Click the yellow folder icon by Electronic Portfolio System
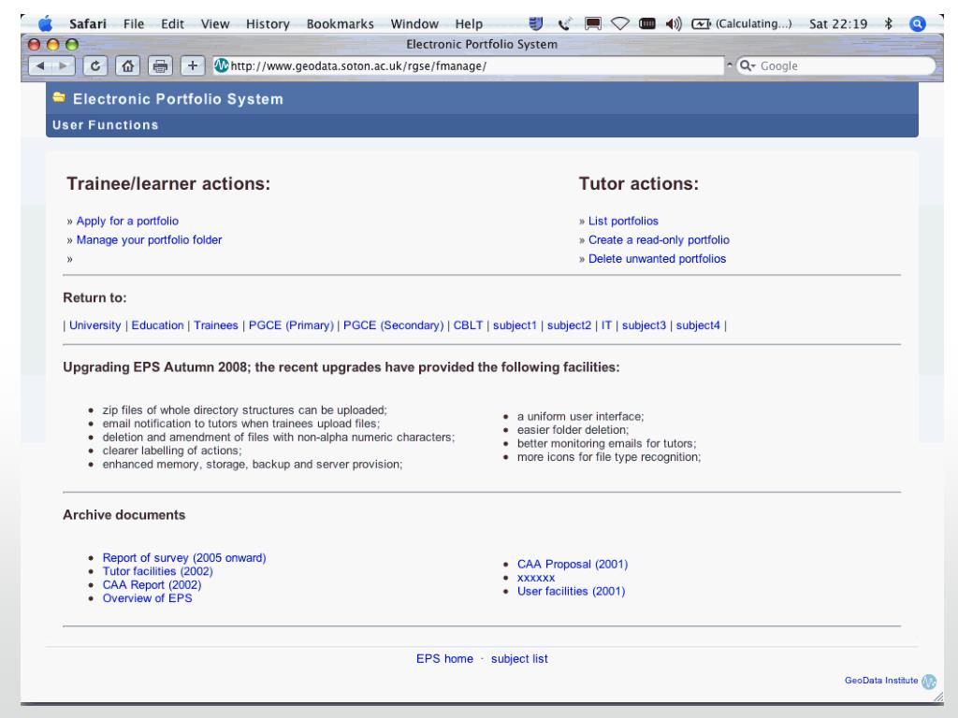The width and height of the screenshot is (958, 718). click(x=59, y=97)
